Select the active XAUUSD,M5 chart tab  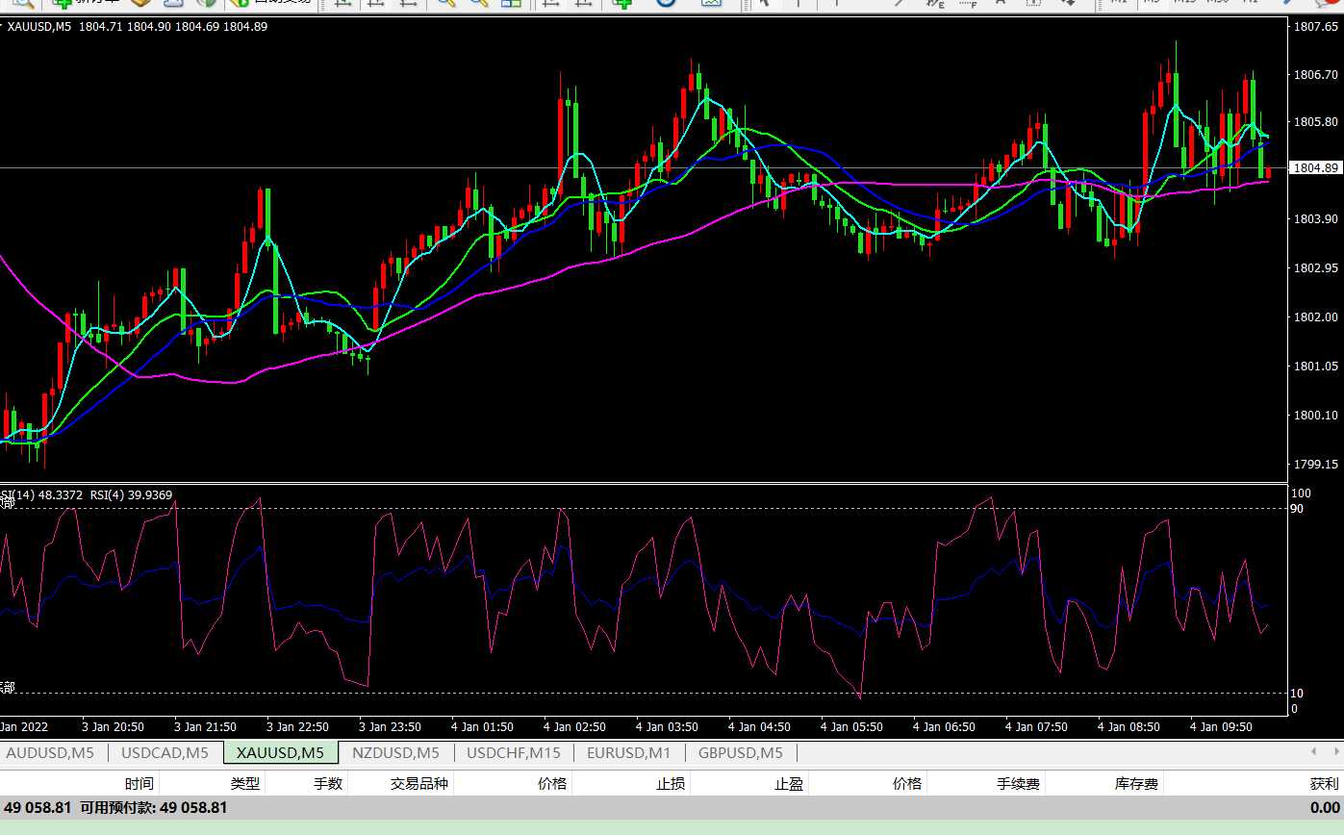tap(280, 752)
